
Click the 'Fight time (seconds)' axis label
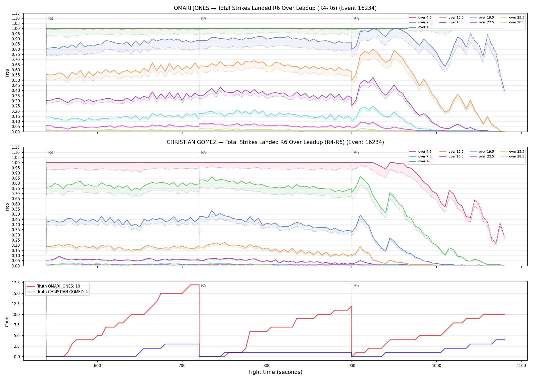click(275, 372)
